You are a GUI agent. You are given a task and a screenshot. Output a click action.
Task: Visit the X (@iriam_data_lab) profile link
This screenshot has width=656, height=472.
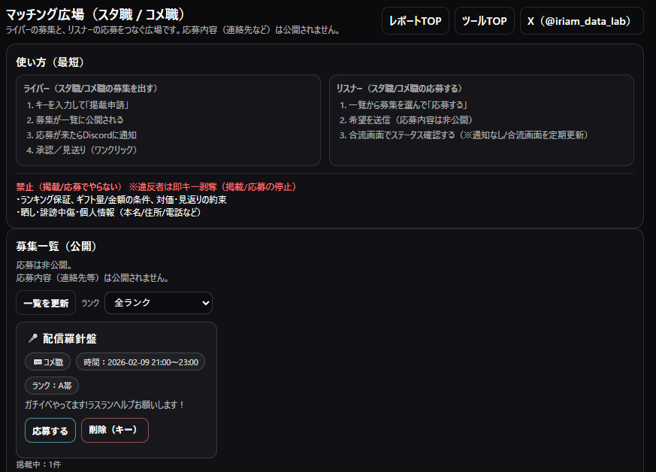pyautogui.click(x=582, y=20)
